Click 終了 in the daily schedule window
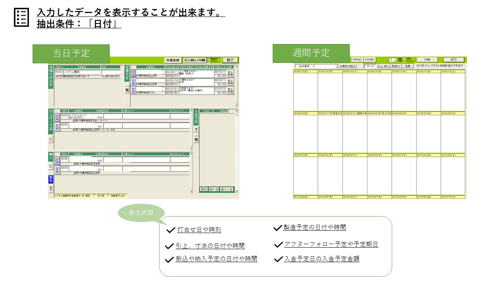 (230, 60)
